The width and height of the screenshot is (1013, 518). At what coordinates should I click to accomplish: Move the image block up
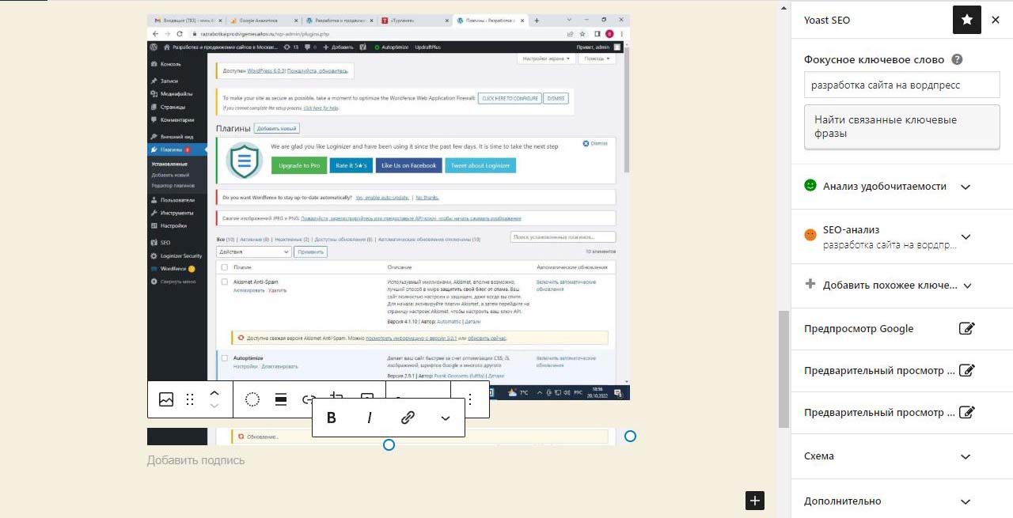(x=214, y=393)
